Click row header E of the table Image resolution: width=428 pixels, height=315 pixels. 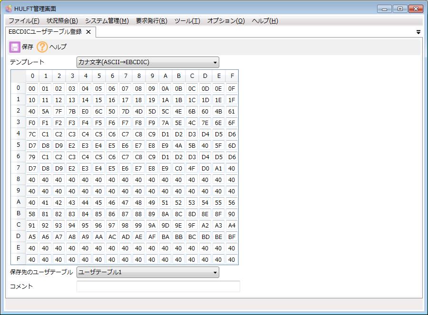(x=18, y=248)
